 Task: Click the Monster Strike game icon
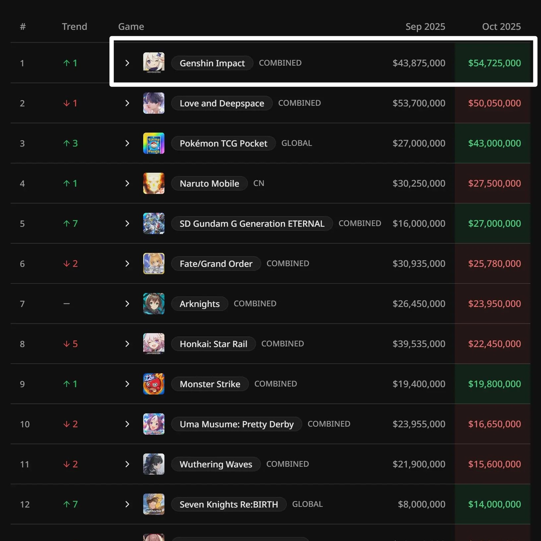pos(154,384)
